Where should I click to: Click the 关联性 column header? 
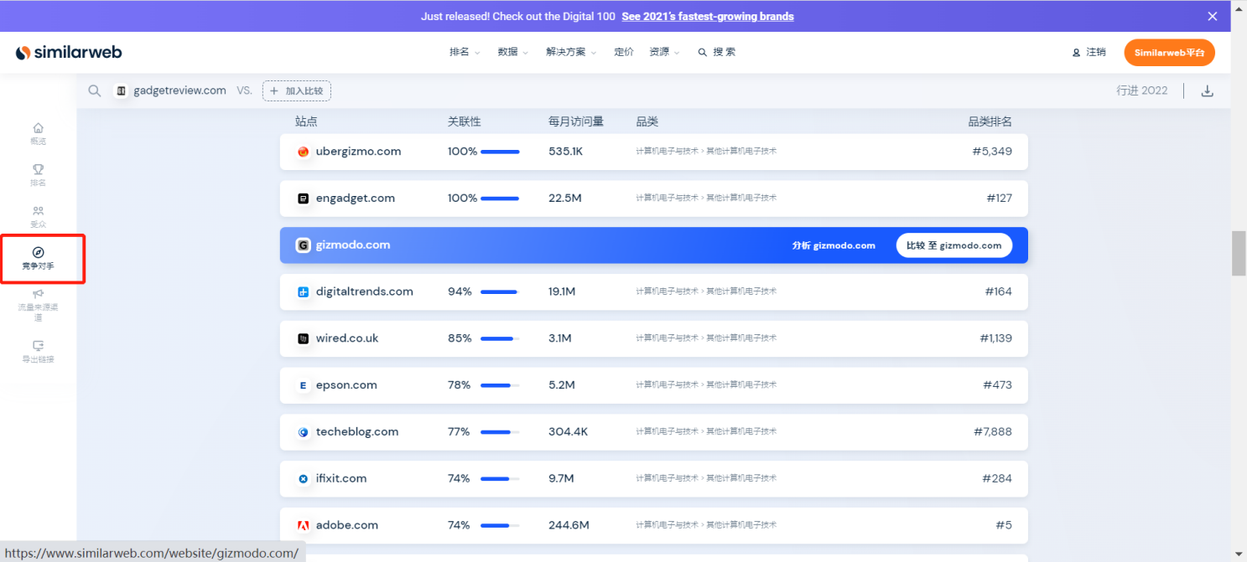[x=464, y=121]
